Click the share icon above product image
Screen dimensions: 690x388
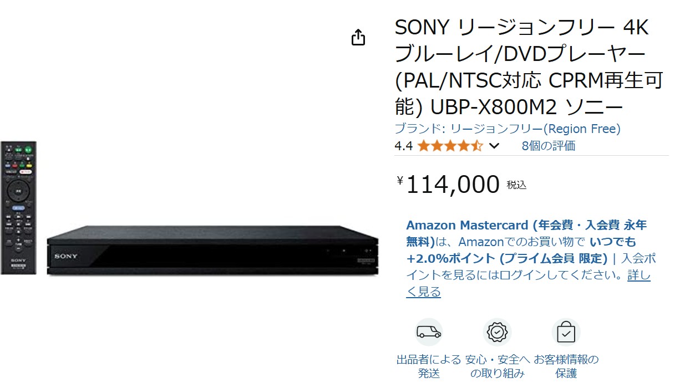(x=358, y=37)
